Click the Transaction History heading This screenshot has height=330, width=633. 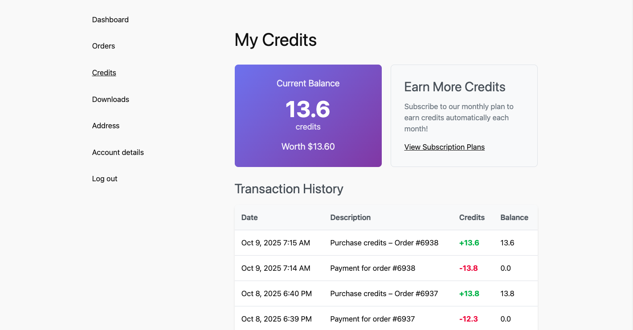click(289, 189)
